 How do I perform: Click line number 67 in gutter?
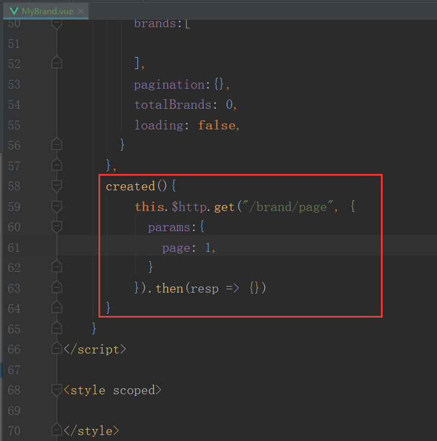click(x=14, y=370)
